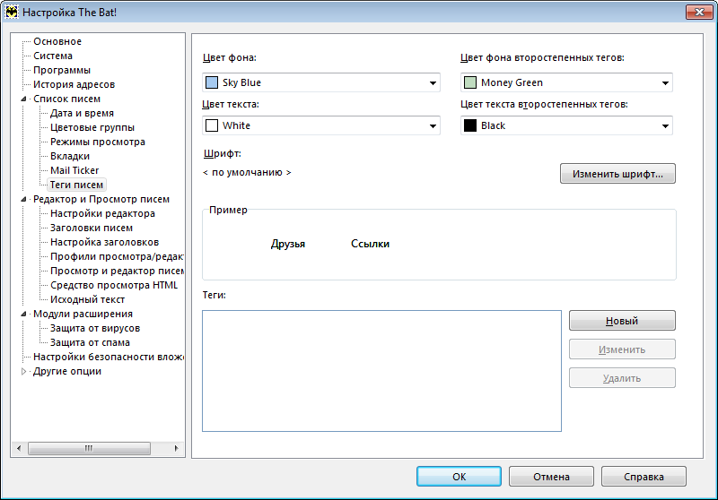Collapse the 'Список писем' tree node
This screenshot has width=718, height=500.
point(24,99)
